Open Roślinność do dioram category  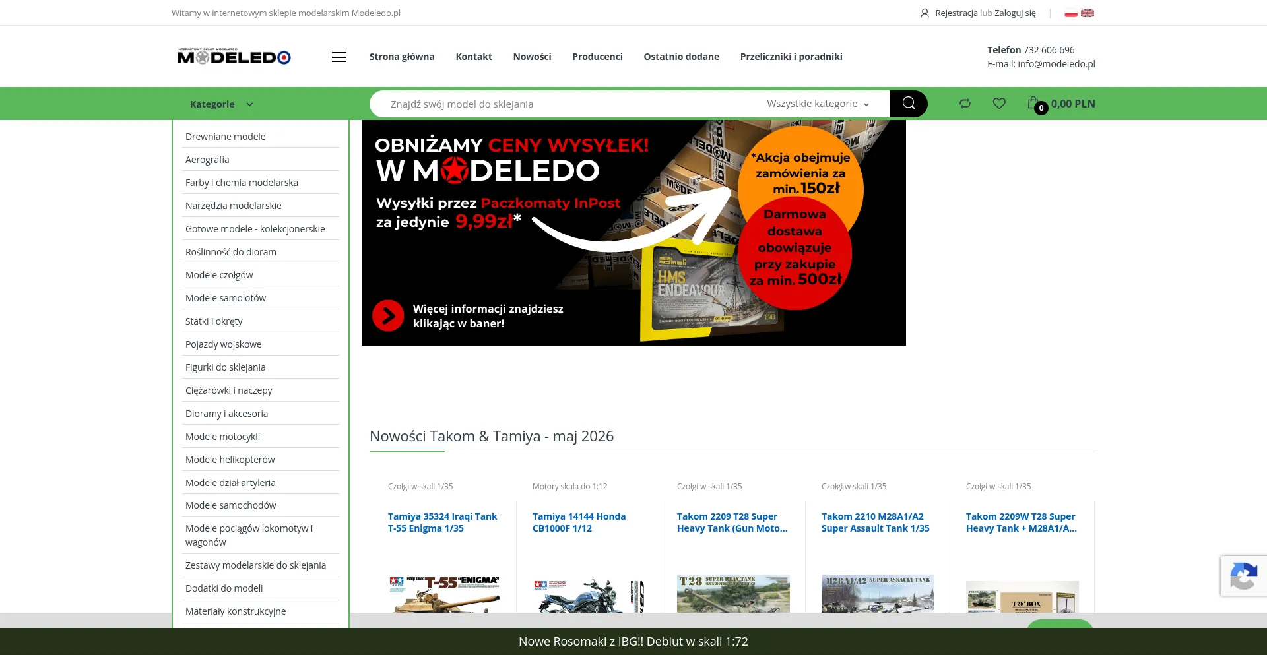(x=231, y=252)
